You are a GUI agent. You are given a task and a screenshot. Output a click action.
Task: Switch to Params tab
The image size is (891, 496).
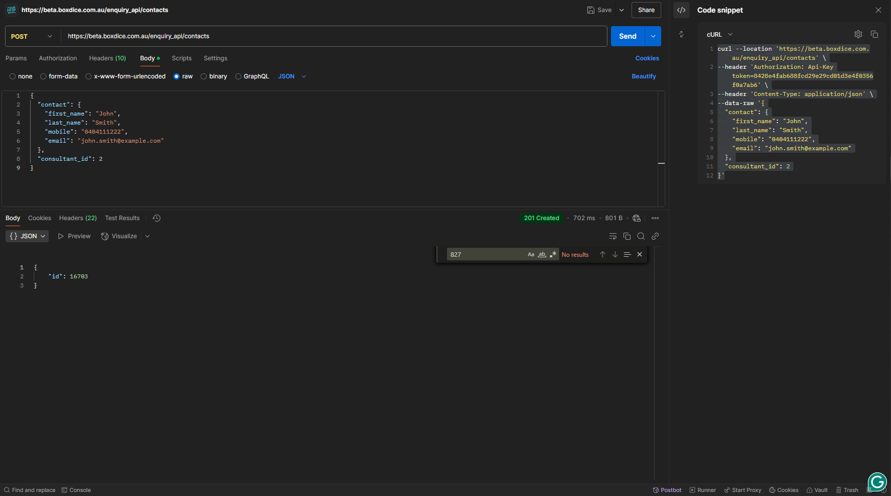(16, 58)
